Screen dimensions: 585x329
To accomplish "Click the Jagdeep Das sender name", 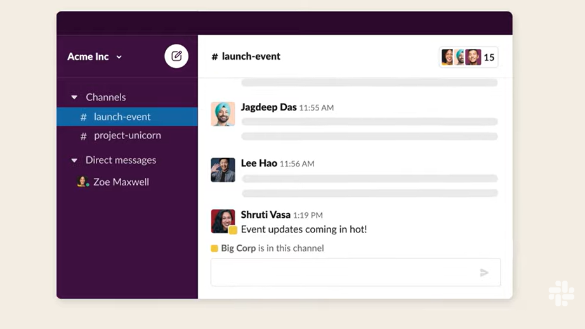I will 268,107.
